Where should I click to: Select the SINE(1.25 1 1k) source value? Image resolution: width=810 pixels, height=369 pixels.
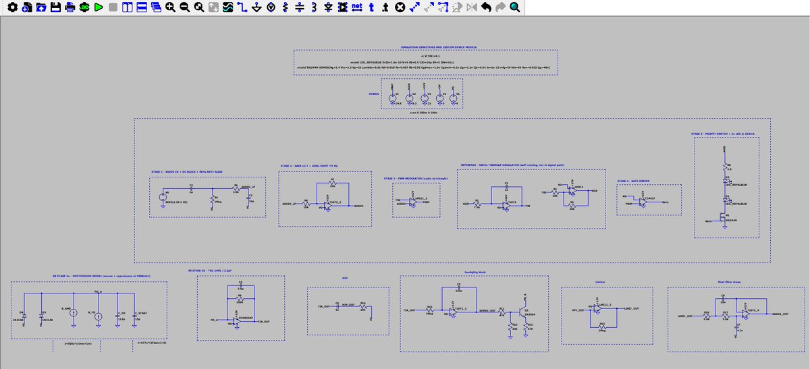(x=176, y=201)
